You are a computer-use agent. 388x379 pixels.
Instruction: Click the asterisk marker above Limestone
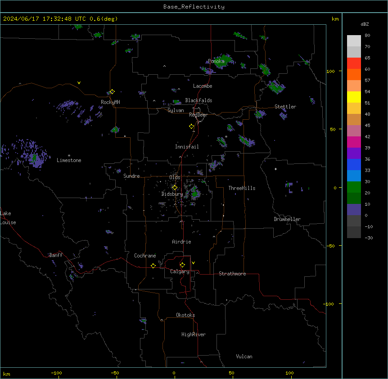(x=69, y=156)
